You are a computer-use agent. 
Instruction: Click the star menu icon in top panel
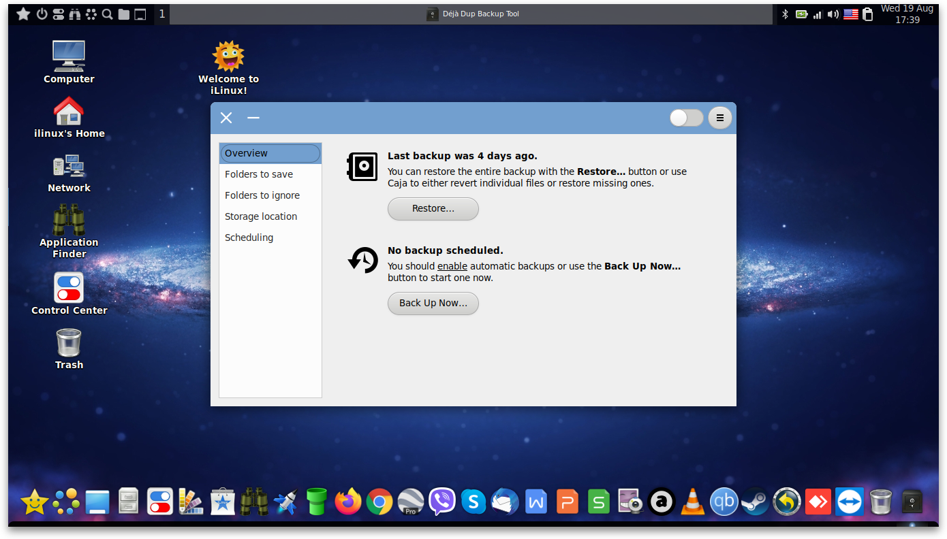pyautogui.click(x=23, y=14)
